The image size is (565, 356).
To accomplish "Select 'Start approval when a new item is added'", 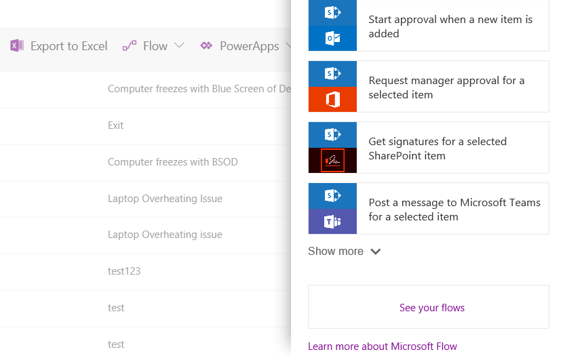I will (x=450, y=26).
